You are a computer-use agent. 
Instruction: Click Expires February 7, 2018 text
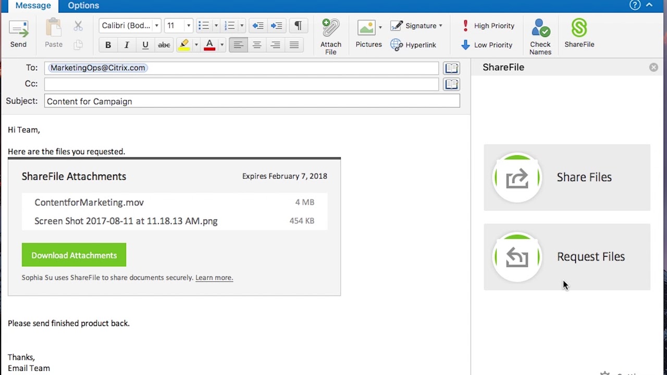pyautogui.click(x=285, y=176)
